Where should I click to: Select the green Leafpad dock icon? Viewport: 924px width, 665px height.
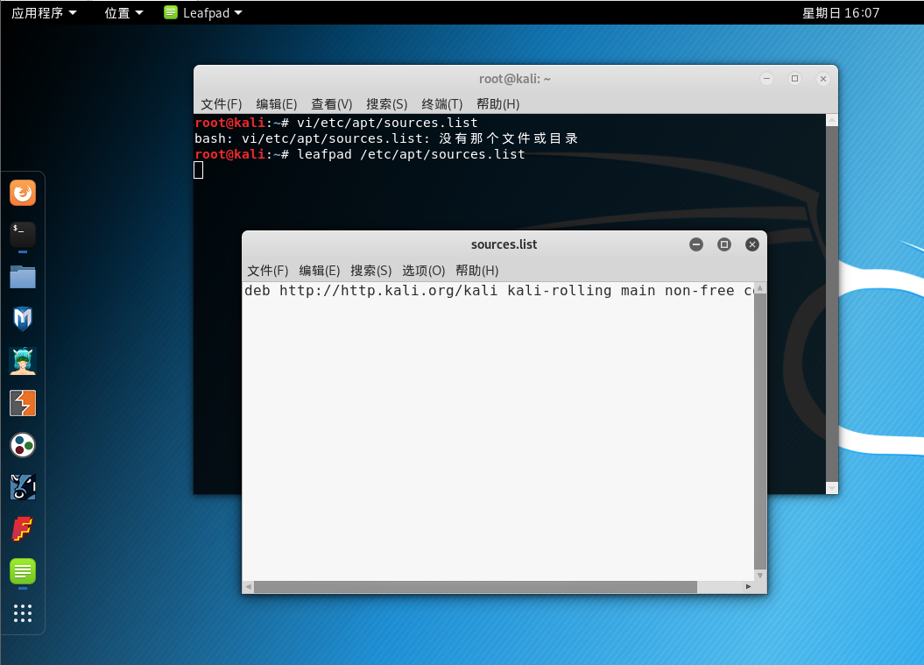23,571
